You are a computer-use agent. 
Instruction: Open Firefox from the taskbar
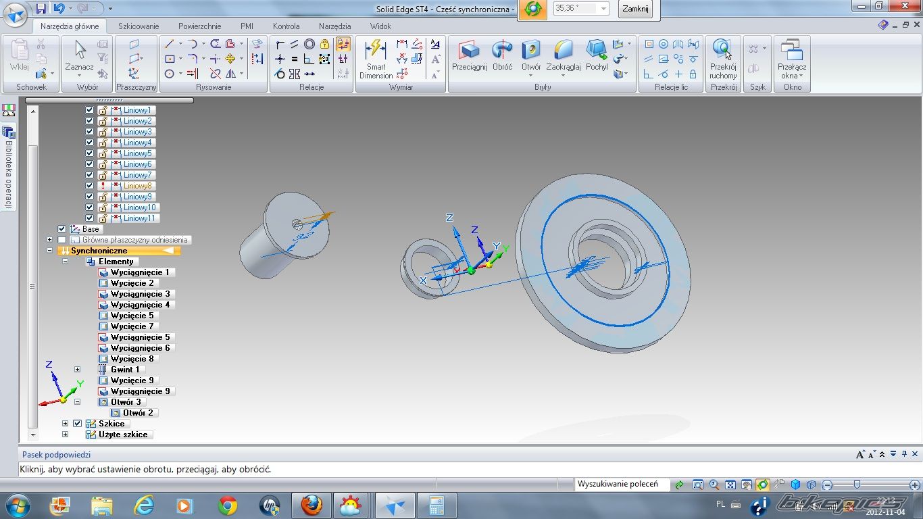click(310, 505)
